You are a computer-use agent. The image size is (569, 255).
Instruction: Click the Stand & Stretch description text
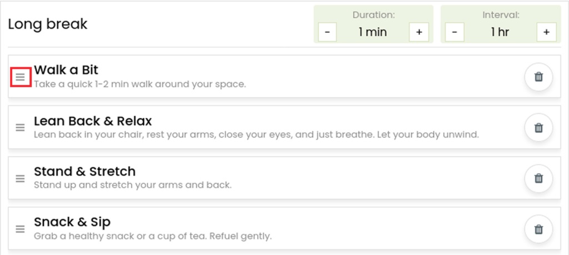[x=132, y=186]
